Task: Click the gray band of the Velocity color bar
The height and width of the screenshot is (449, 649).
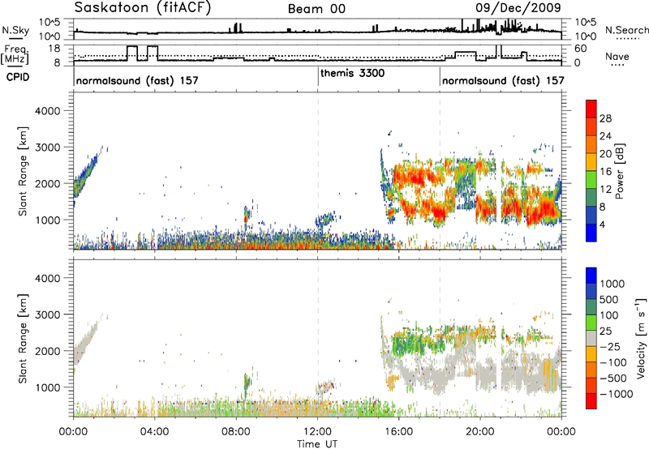Action: tap(591, 339)
